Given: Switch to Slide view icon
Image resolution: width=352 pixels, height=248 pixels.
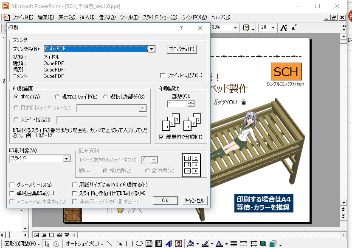Looking at the screenshot, I should [x=52, y=235].
